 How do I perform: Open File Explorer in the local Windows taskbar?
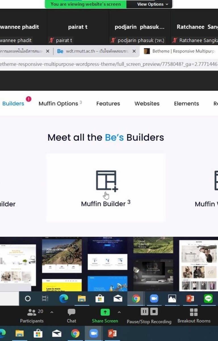[20, 333]
